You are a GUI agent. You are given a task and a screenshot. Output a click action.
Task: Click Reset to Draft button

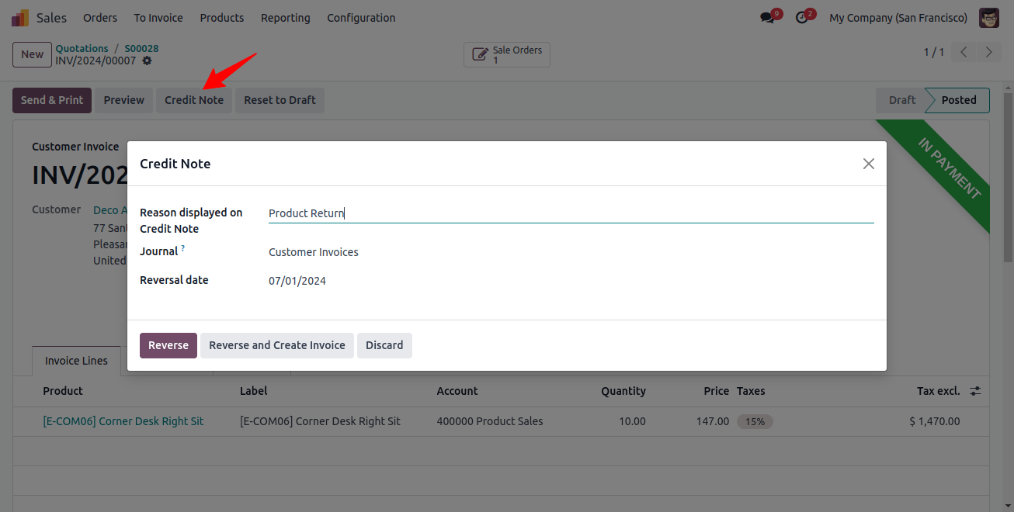pos(280,100)
